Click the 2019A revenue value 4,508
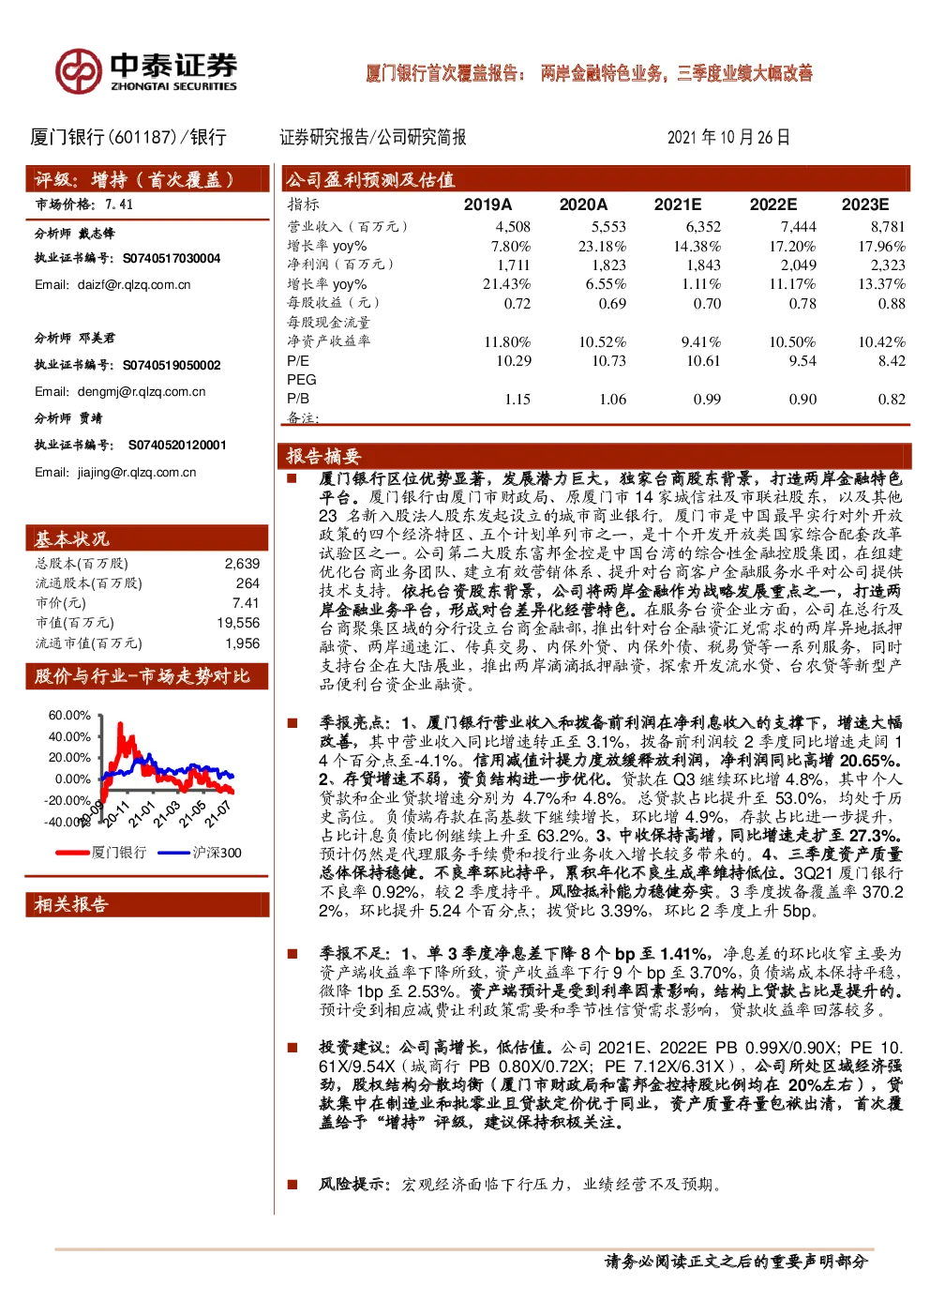Viewport: 930px width, 1316px height. [x=513, y=227]
